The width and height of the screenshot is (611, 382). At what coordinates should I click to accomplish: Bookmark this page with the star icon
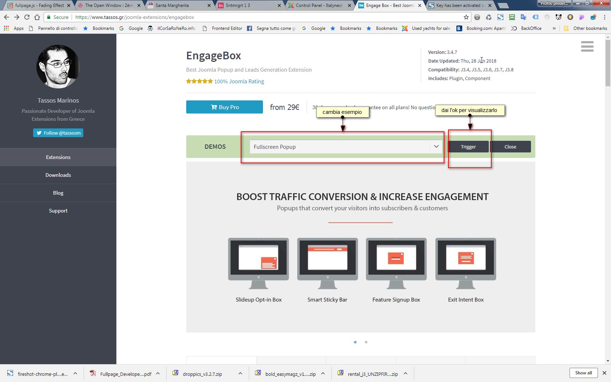coord(466,17)
